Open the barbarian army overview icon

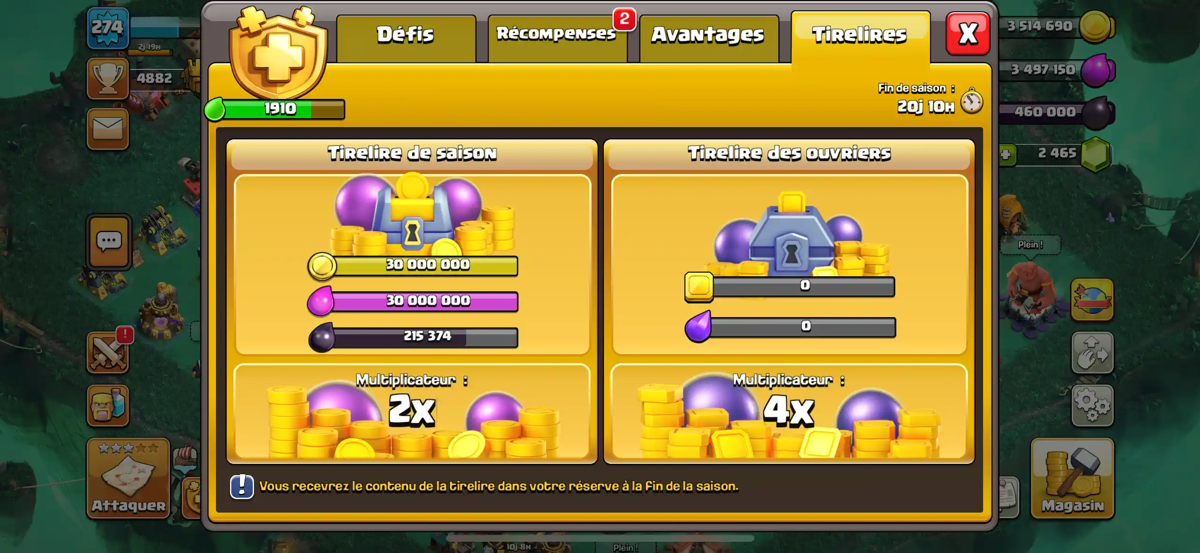pyautogui.click(x=108, y=405)
